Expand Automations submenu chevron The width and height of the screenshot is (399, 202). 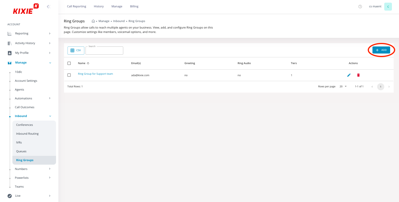coord(50,98)
